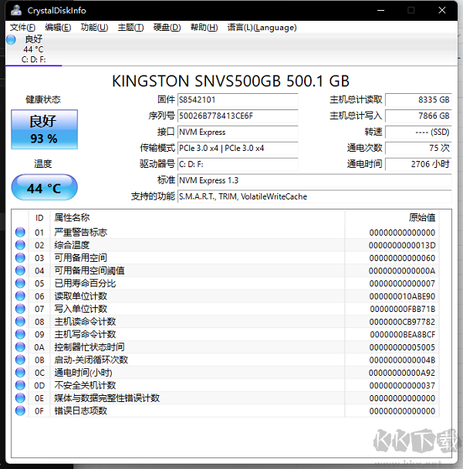Click the ID column header
Viewport: 463px width, 469px height.
pyautogui.click(x=39, y=218)
